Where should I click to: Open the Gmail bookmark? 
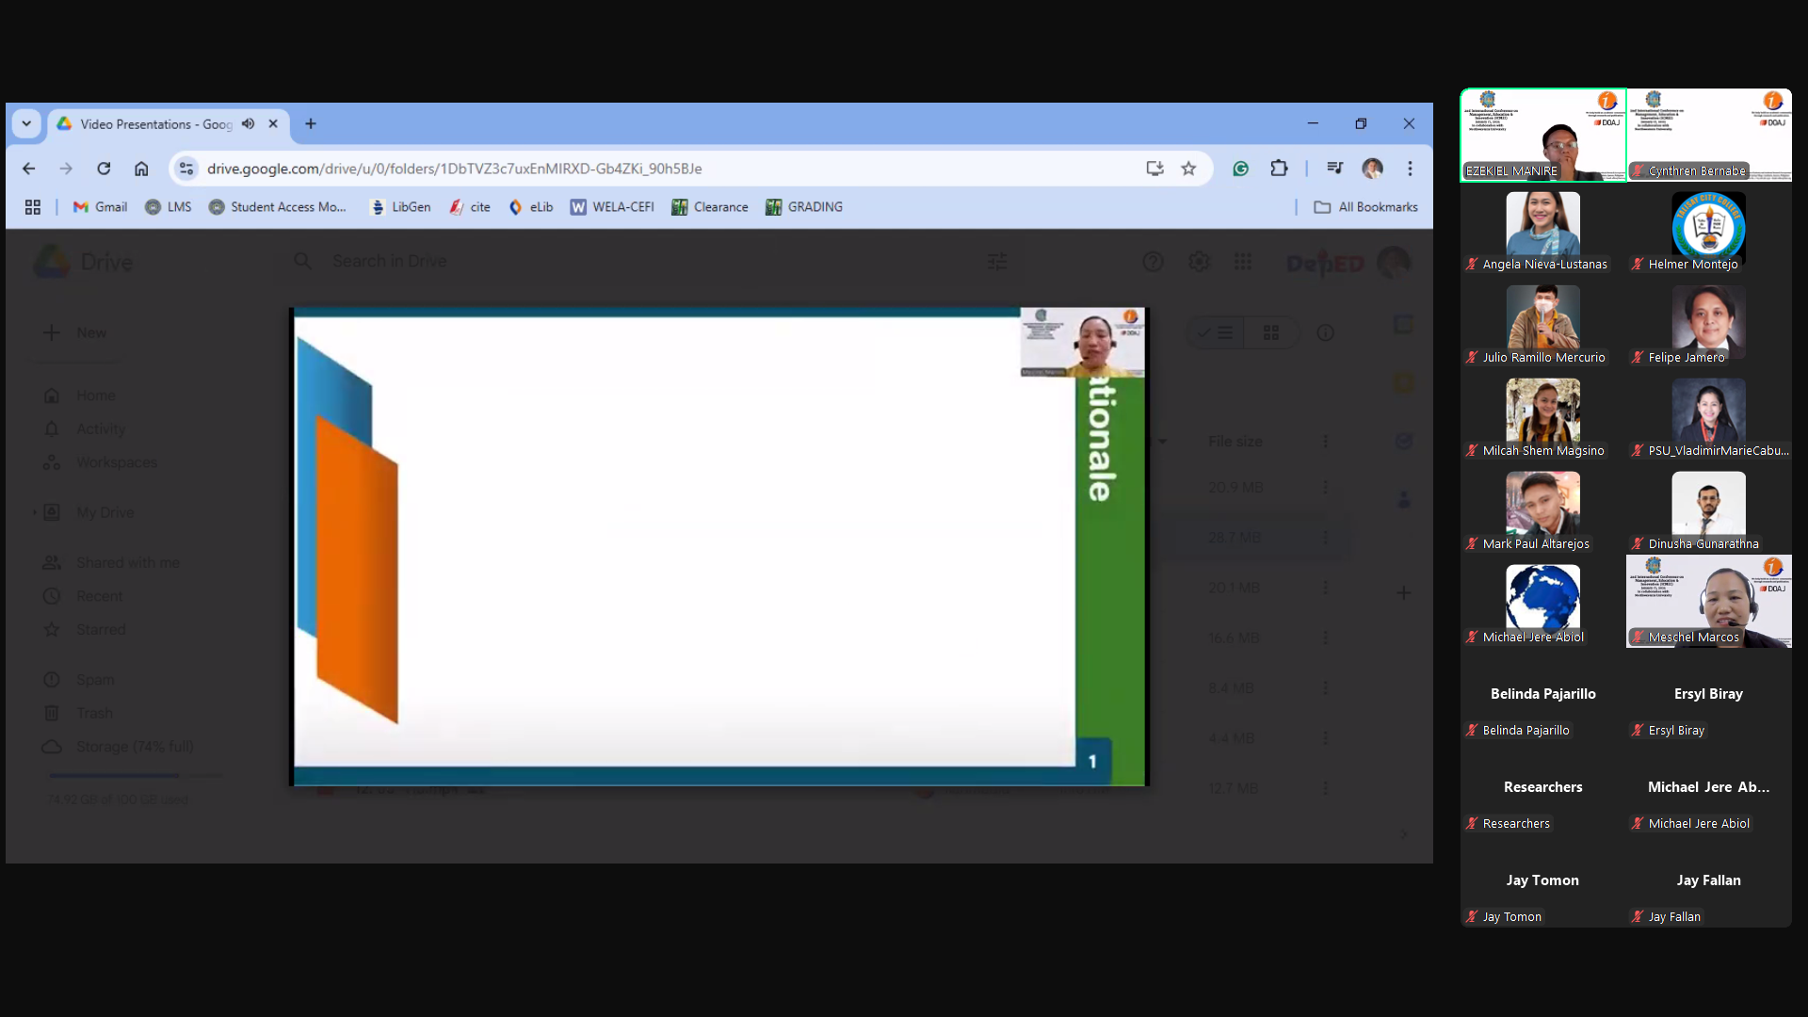tap(100, 207)
